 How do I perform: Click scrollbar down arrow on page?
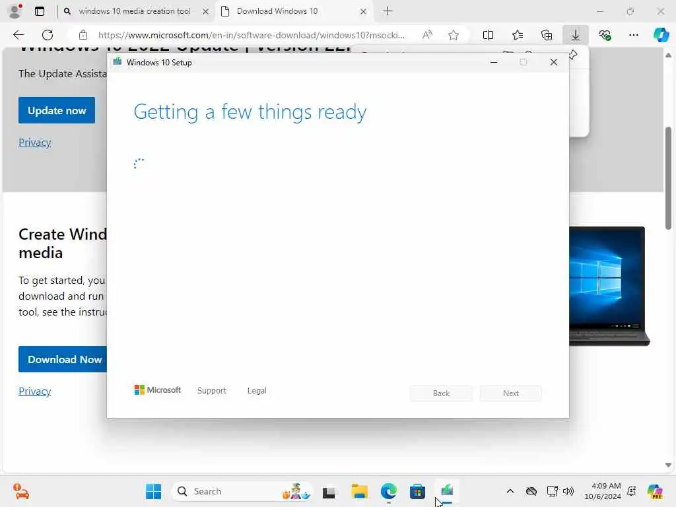pyautogui.click(x=668, y=465)
